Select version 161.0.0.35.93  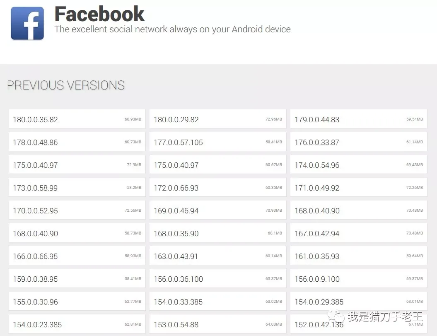click(x=359, y=256)
